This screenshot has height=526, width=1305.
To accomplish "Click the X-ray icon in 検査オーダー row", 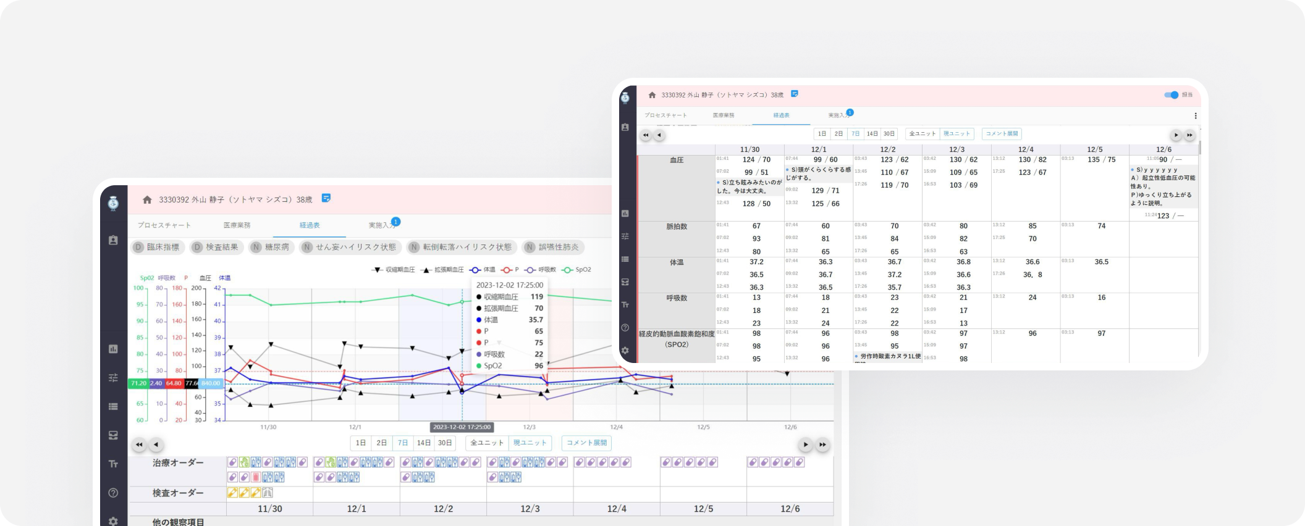I will [268, 493].
